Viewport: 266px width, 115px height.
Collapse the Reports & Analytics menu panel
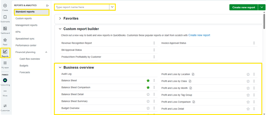pyautogui.click(x=47, y=5)
